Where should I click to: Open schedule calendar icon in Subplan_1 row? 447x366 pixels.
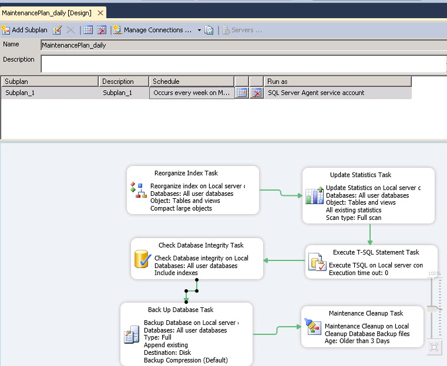[x=242, y=93]
